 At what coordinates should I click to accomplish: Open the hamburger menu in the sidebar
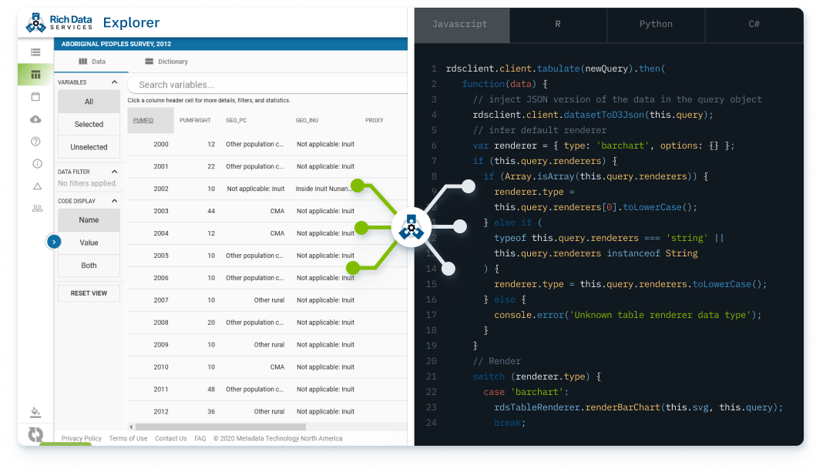click(35, 52)
